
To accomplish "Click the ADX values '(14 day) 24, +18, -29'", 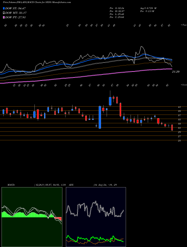I will 105,185.
